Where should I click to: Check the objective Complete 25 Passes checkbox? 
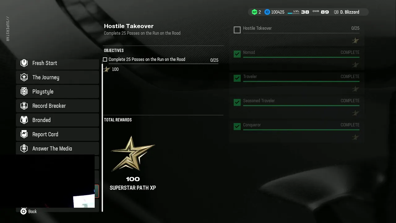pyautogui.click(x=105, y=59)
